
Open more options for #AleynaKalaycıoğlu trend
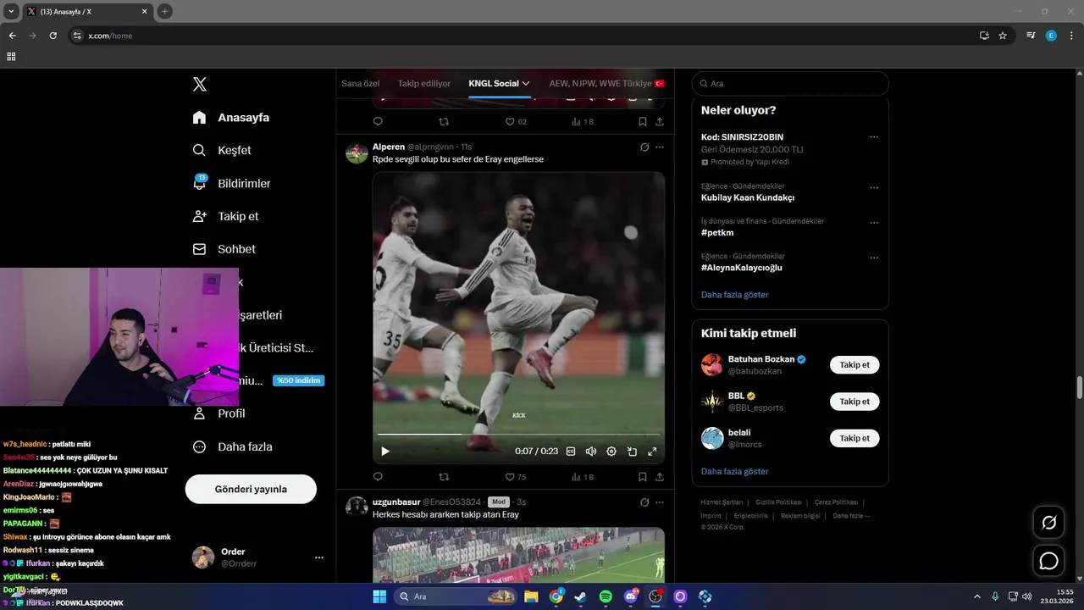point(874,258)
